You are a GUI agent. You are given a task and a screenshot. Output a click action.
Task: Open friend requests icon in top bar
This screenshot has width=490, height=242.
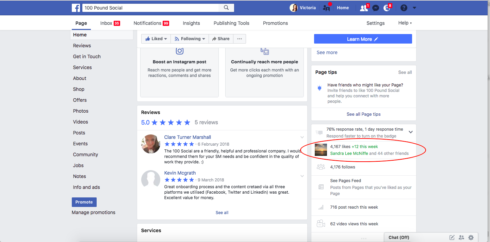point(364,8)
